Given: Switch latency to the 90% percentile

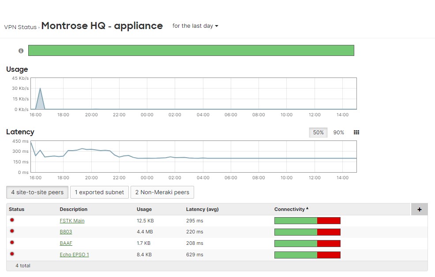Looking at the screenshot, I should pyautogui.click(x=338, y=133).
